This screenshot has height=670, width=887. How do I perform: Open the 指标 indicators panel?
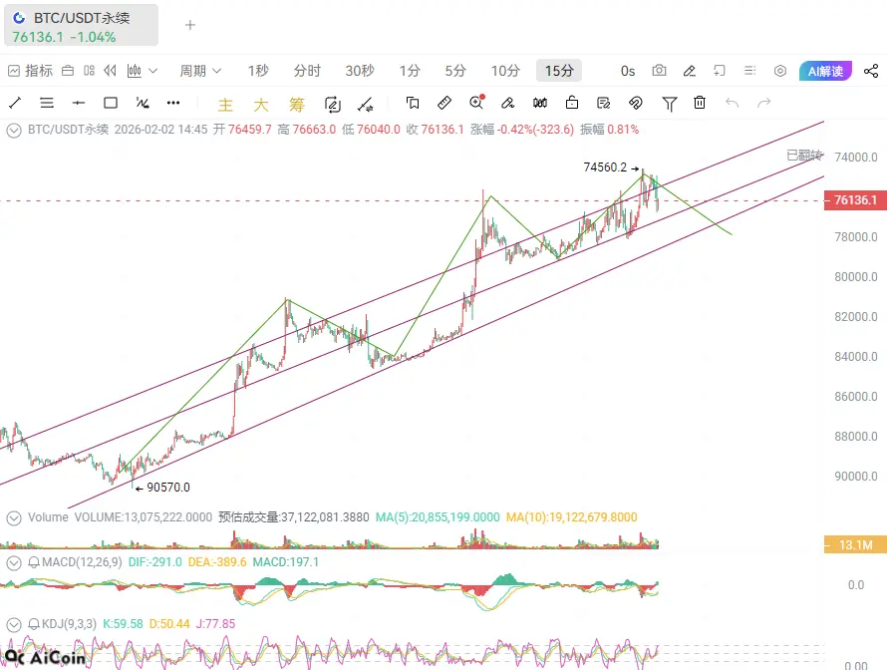[x=31, y=71]
